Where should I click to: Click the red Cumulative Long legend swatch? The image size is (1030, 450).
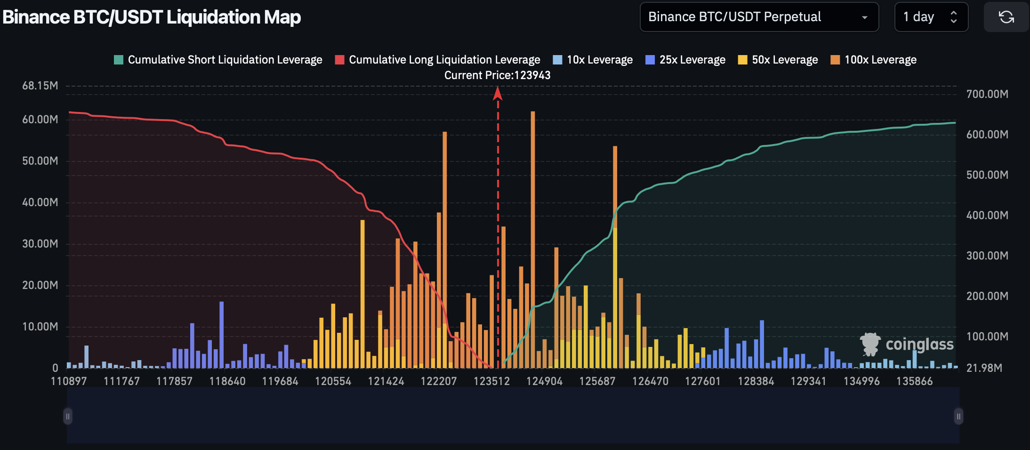pyautogui.click(x=339, y=60)
